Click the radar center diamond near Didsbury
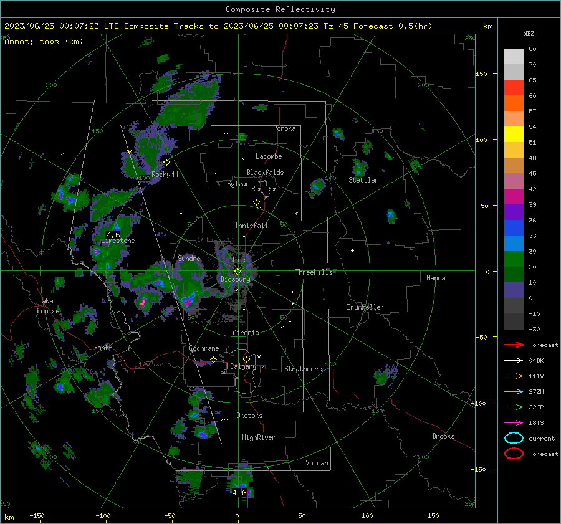This screenshot has width=561, height=524. [x=237, y=272]
